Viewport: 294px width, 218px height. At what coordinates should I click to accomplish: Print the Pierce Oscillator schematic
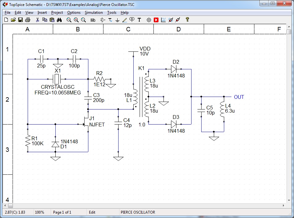(x=27, y=20)
